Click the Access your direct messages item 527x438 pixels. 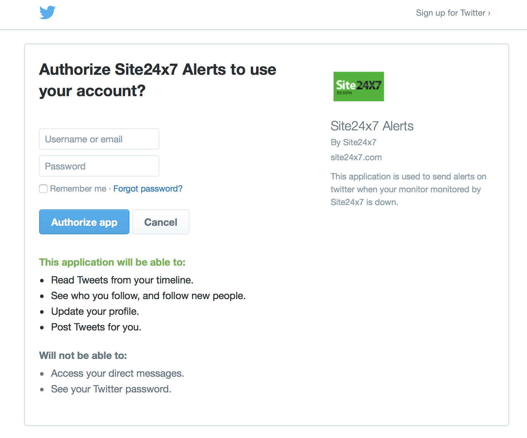(x=117, y=374)
